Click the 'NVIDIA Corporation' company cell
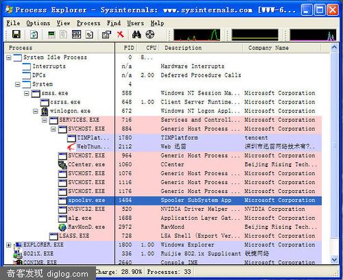This screenshot has width=343, height=280. tap(274, 209)
